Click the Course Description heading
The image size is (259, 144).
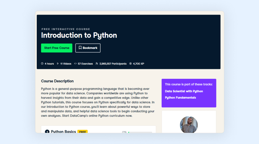(57, 81)
